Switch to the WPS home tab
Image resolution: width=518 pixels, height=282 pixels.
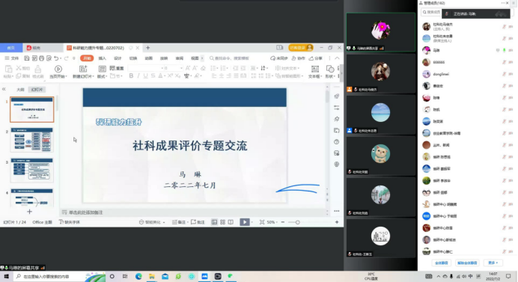pyautogui.click(x=11, y=48)
